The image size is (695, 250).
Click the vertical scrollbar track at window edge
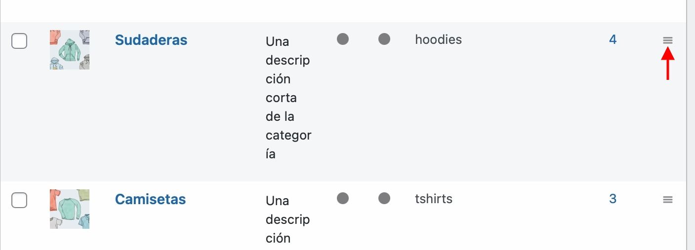(691, 125)
